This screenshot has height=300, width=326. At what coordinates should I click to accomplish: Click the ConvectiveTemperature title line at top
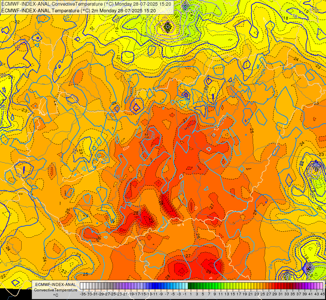point(86,4)
